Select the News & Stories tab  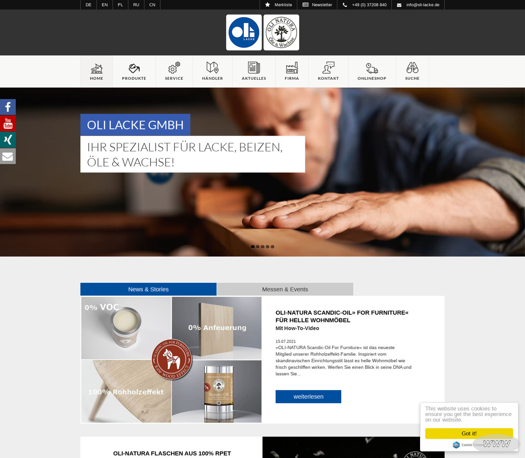click(148, 289)
